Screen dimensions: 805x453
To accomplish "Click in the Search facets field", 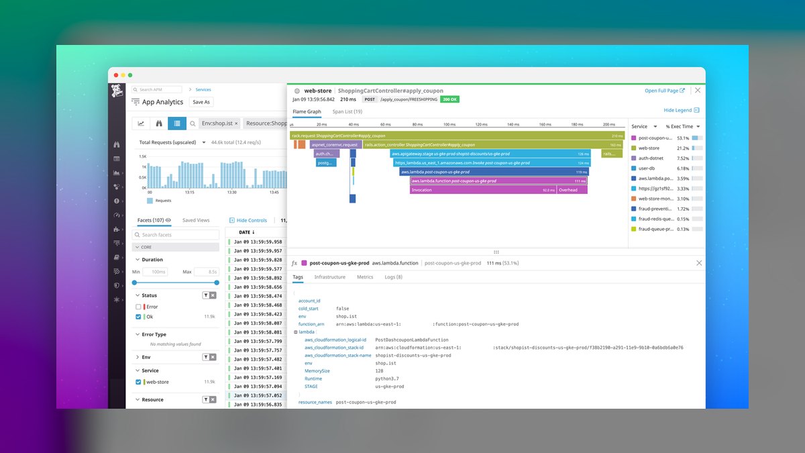I will [176, 235].
